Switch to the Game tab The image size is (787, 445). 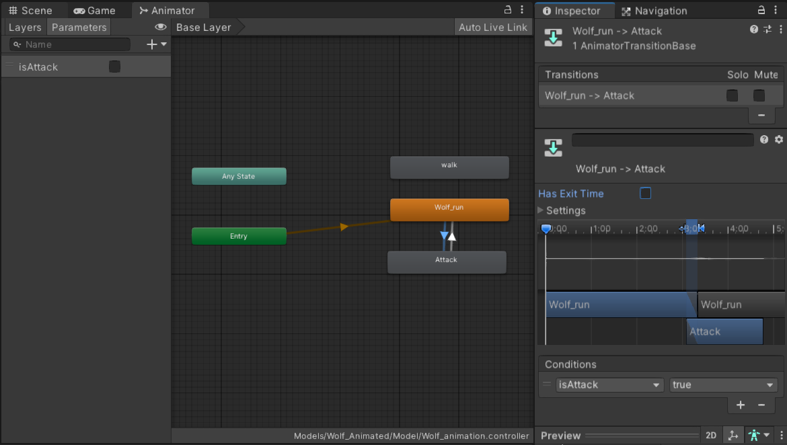pyautogui.click(x=94, y=11)
